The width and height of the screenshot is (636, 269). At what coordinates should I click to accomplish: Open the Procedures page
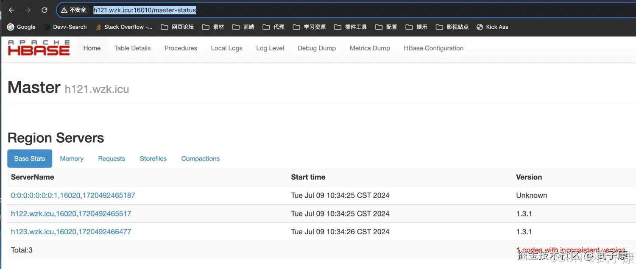181,48
